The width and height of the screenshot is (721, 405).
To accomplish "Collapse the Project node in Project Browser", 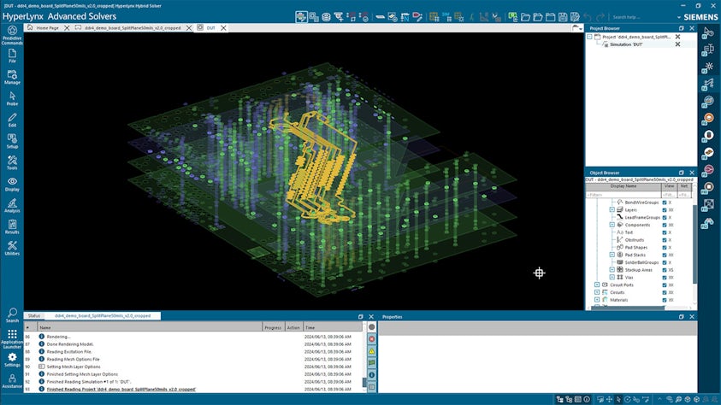I will pyautogui.click(x=589, y=37).
